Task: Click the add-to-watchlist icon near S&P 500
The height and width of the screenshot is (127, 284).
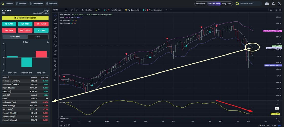Action: pos(44,11)
